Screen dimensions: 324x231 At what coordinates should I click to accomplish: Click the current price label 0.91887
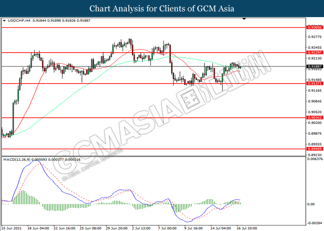[314, 67]
